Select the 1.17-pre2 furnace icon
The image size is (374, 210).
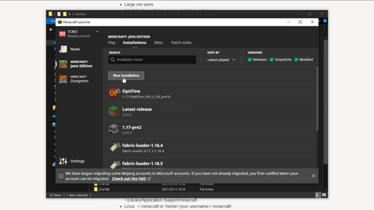click(114, 129)
